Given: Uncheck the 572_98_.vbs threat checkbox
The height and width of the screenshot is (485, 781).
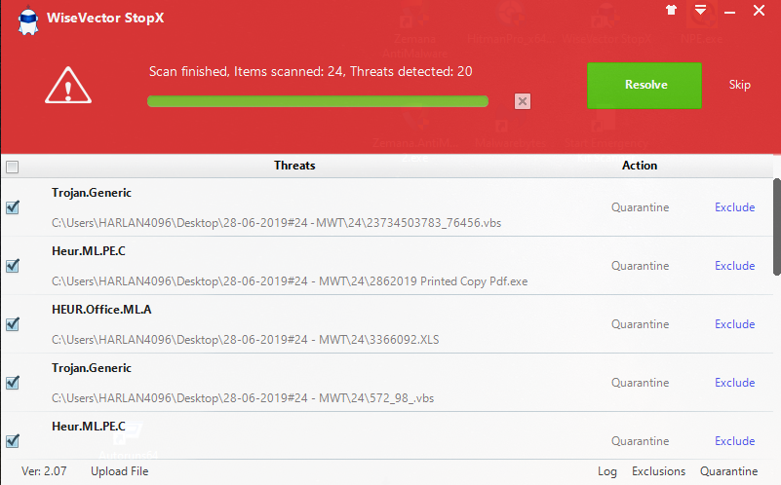Looking at the screenshot, I should pyautogui.click(x=13, y=383).
